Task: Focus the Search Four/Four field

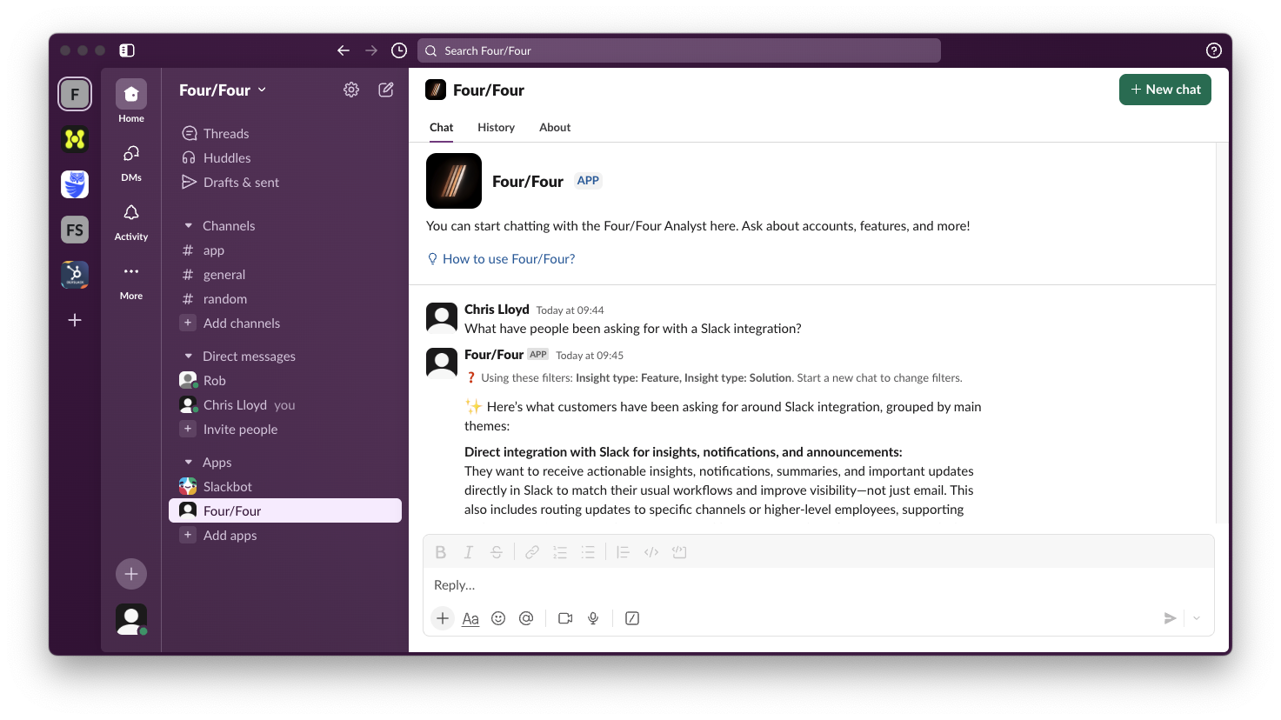Action: 679,50
